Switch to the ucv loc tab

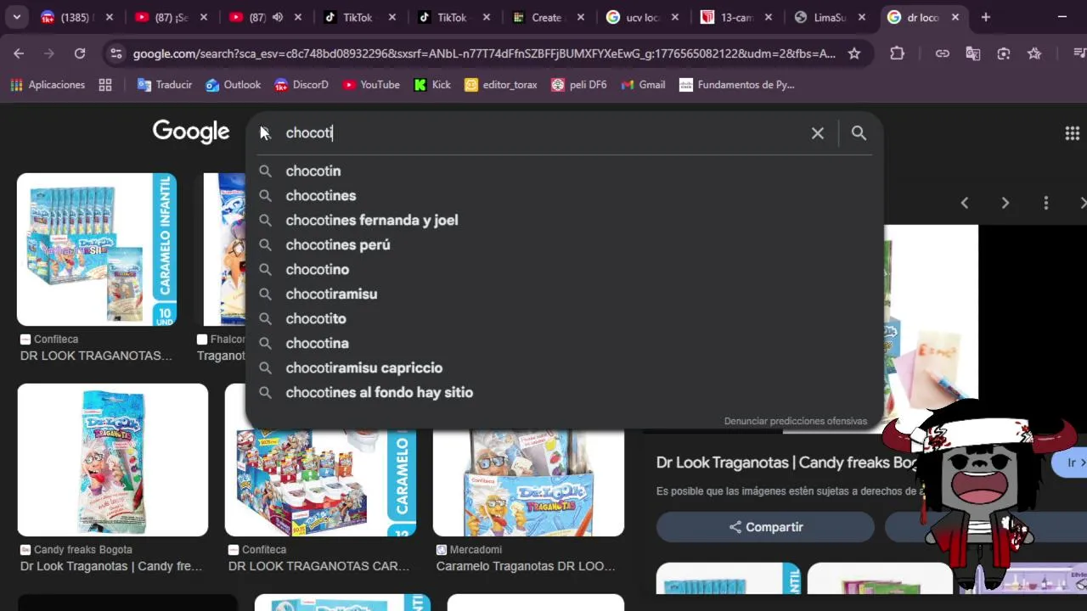[641, 17]
